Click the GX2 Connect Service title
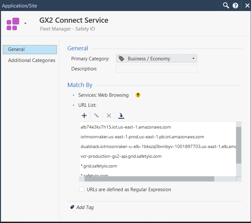This screenshot has width=251, height=223. (x=74, y=20)
